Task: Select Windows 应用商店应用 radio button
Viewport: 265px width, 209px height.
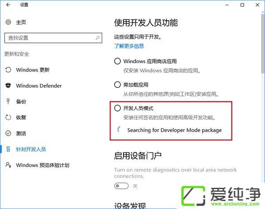Action: (x=117, y=61)
